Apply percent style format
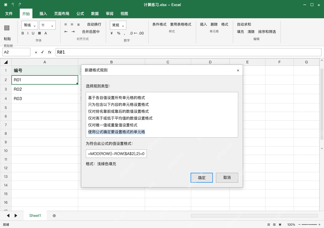The height and width of the screenshot is (228, 324). 119,33
